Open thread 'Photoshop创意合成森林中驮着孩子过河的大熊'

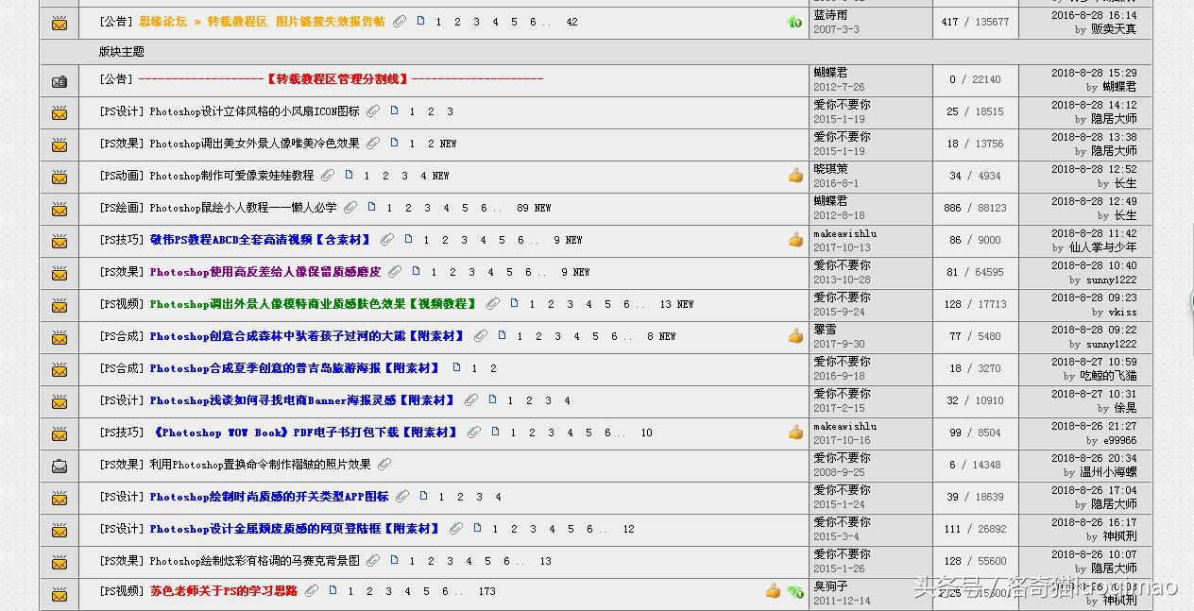tap(308, 336)
